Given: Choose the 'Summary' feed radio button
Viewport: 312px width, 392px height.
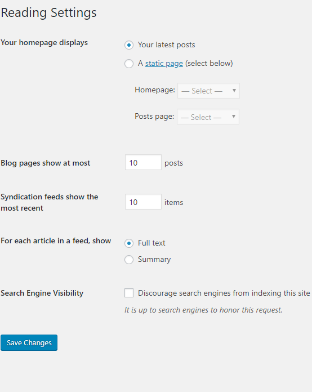Looking at the screenshot, I should tap(129, 260).
